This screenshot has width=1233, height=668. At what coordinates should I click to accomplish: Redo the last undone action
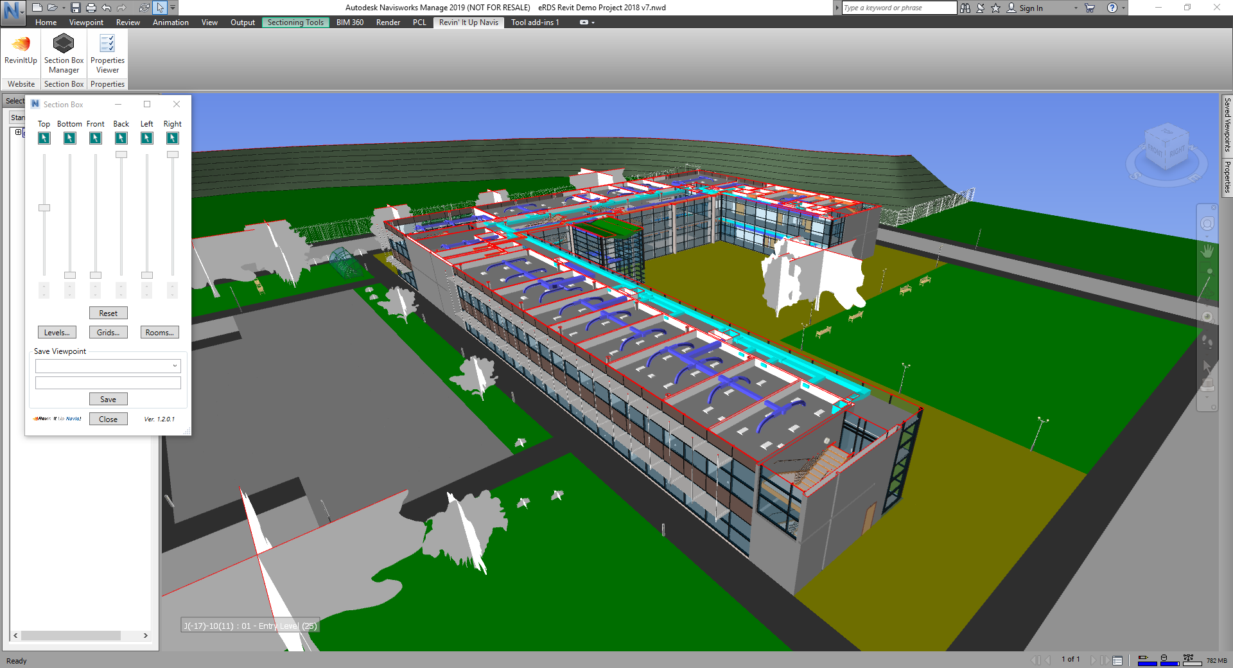[x=121, y=8]
